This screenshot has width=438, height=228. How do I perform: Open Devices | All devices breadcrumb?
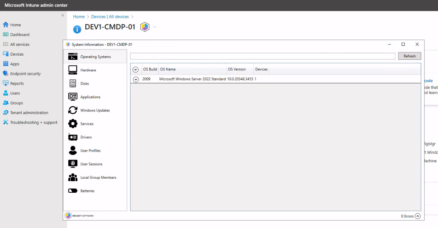tap(110, 17)
